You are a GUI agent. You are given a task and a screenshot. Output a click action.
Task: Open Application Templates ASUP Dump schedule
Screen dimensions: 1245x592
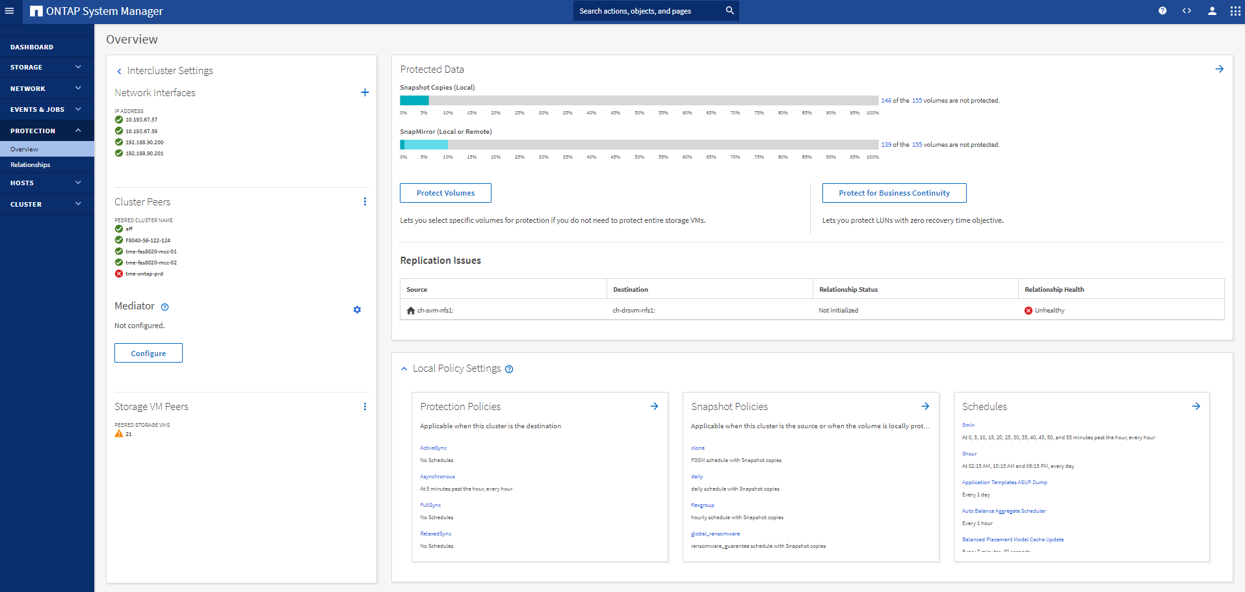[x=1004, y=482]
